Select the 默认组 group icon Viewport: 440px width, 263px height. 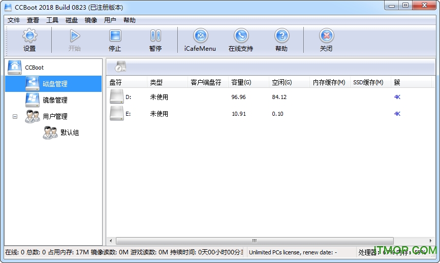50,133
